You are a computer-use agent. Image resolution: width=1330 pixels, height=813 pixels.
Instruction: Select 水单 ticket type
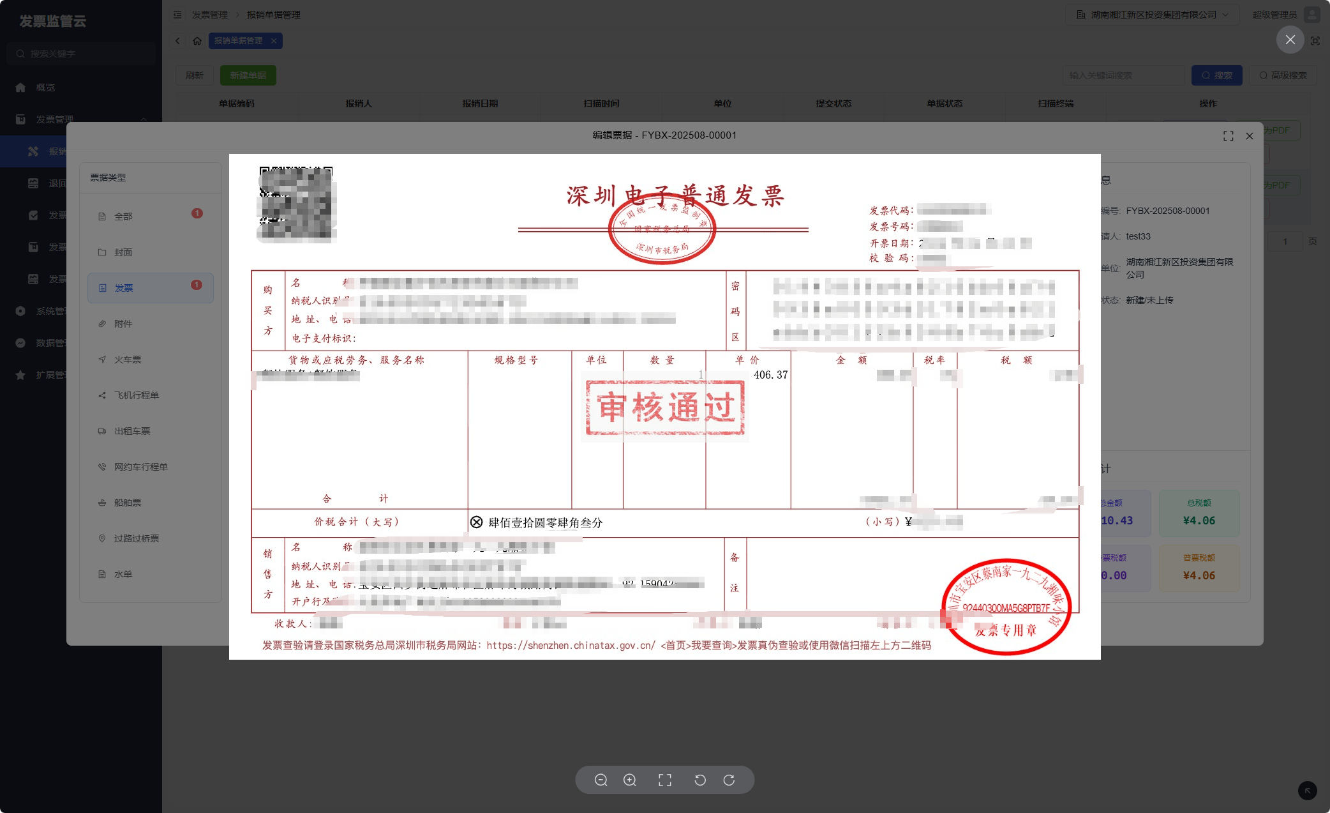click(151, 574)
